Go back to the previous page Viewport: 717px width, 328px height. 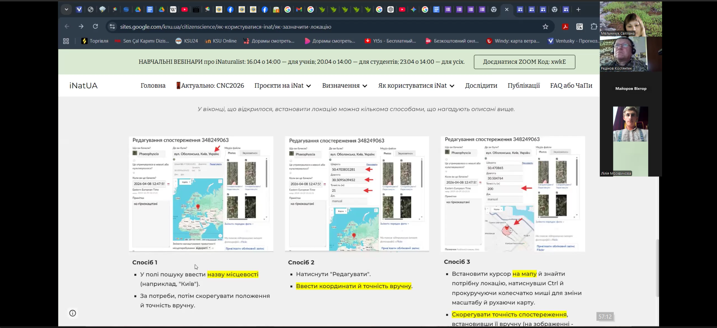point(67,26)
